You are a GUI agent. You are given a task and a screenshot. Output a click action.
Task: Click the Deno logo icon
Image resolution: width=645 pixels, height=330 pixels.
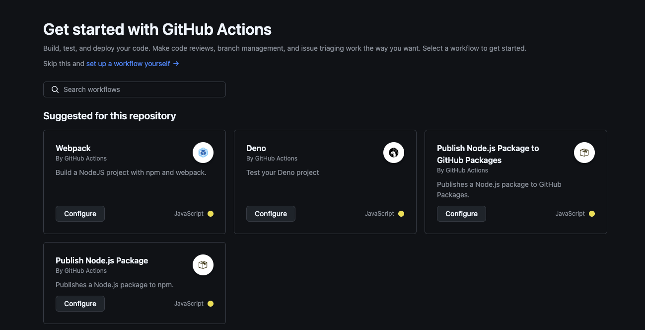(x=394, y=153)
